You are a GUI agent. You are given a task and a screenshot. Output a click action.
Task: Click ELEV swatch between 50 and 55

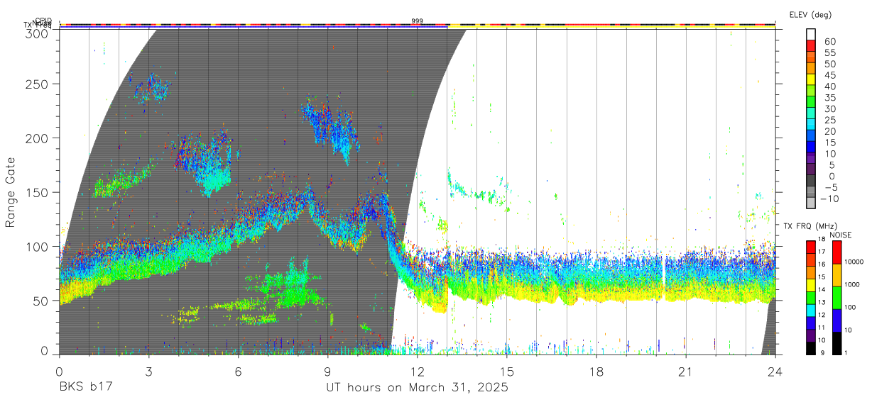812,57
